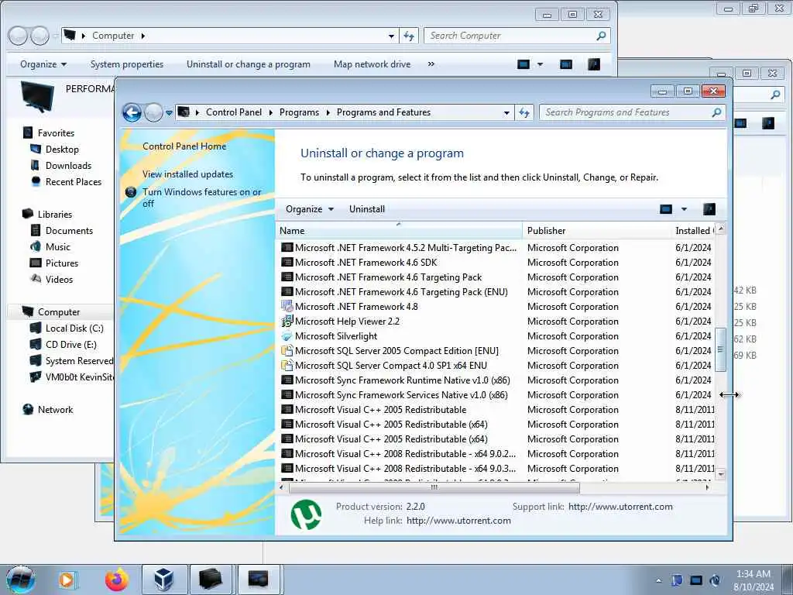The width and height of the screenshot is (793, 595).
Task: Click arrow after Control Panel in breadcrumb
Action: [x=270, y=112]
